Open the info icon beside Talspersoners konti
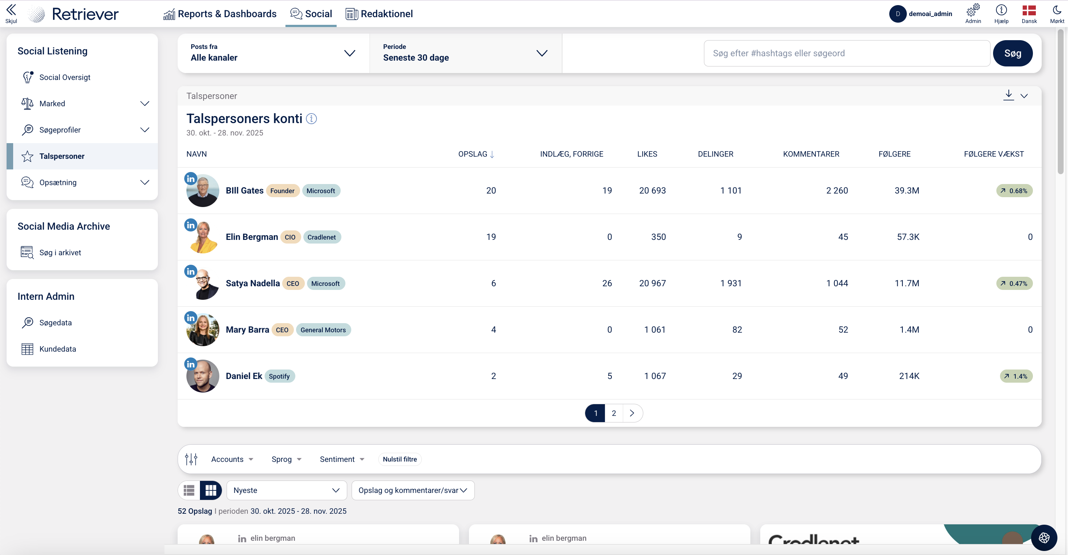Viewport: 1068px width, 555px height. (311, 119)
